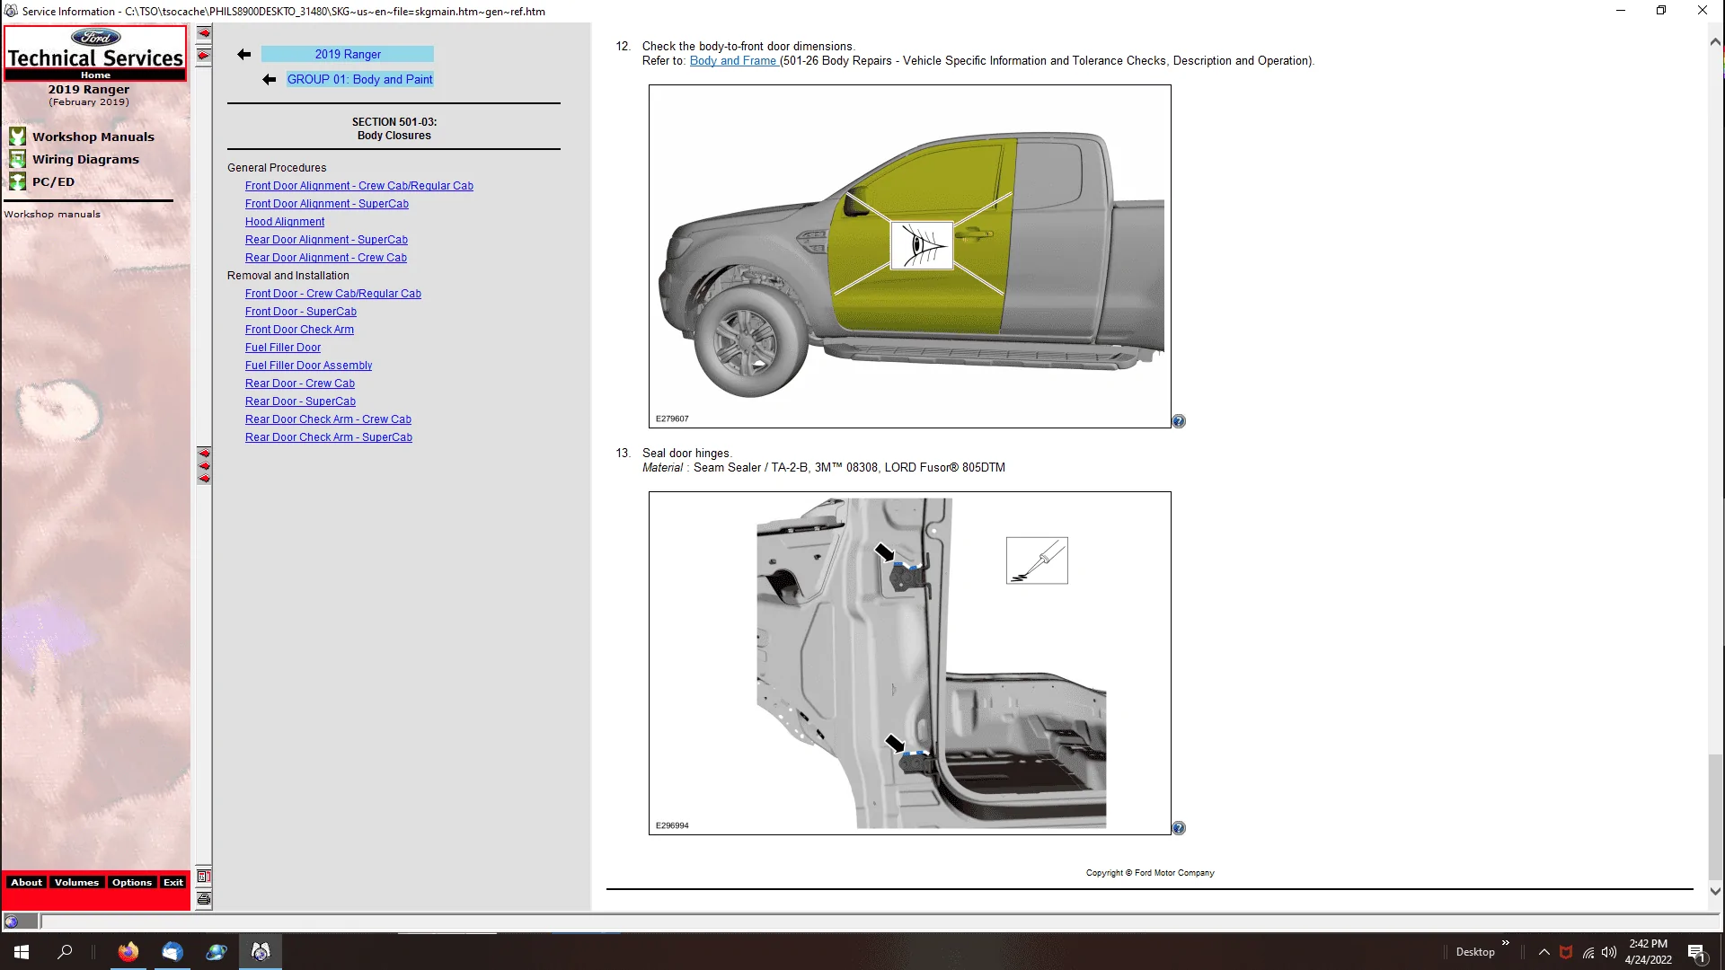Click the back arrow beside 2019 Ranger
1725x970 pixels.
click(x=243, y=55)
